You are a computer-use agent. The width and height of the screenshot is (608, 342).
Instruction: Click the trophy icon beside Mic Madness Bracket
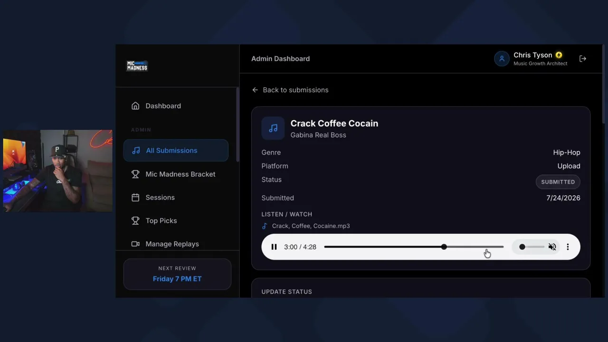pyautogui.click(x=135, y=174)
